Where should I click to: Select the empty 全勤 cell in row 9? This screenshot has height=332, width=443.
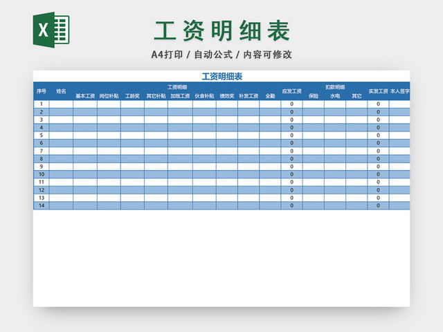270,167
